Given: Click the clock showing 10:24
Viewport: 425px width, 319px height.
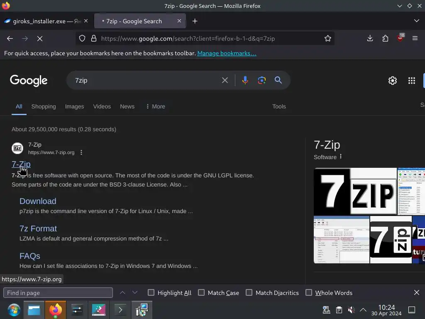Looking at the screenshot, I should pyautogui.click(x=386, y=310).
